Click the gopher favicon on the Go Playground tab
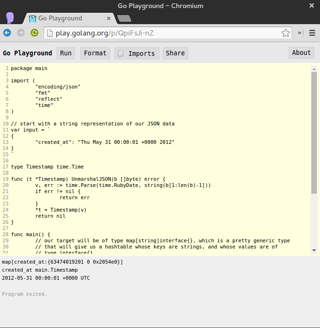This screenshot has width=320, height=328. (x=32, y=18)
